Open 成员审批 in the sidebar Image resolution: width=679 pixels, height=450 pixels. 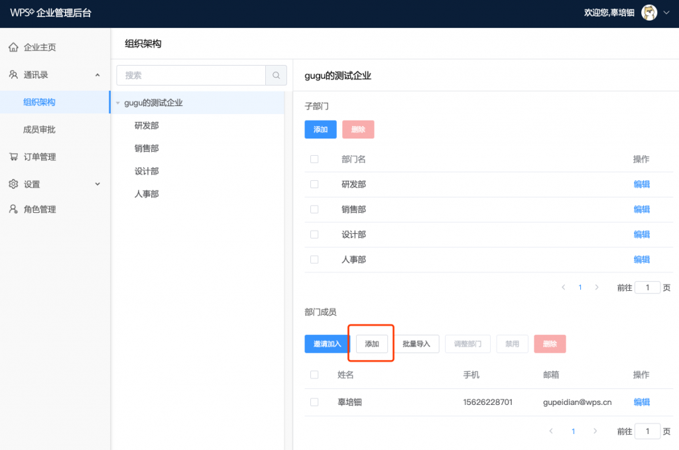pyautogui.click(x=39, y=130)
